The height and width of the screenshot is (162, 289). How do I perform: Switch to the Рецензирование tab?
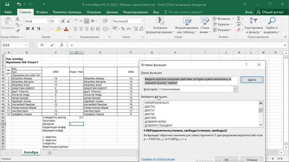(135, 12)
